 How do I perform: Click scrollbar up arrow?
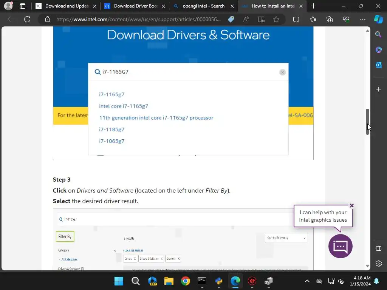pyautogui.click(x=367, y=31)
